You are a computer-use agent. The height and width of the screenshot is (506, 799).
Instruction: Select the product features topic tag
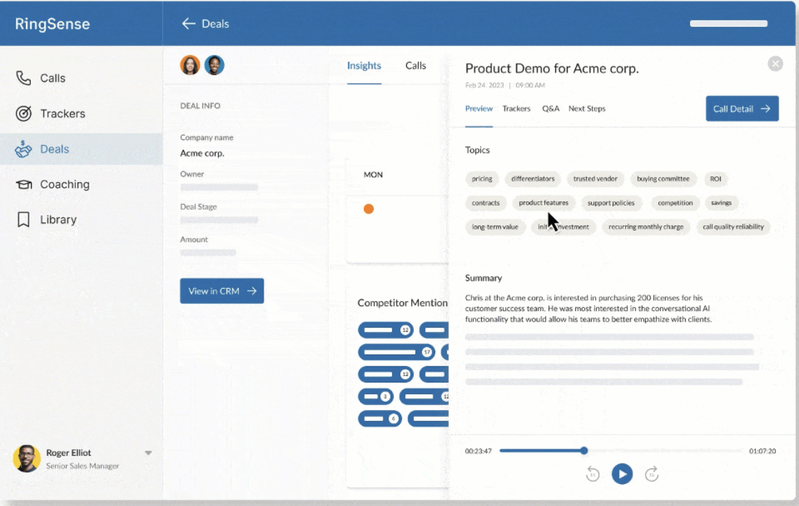[543, 202]
